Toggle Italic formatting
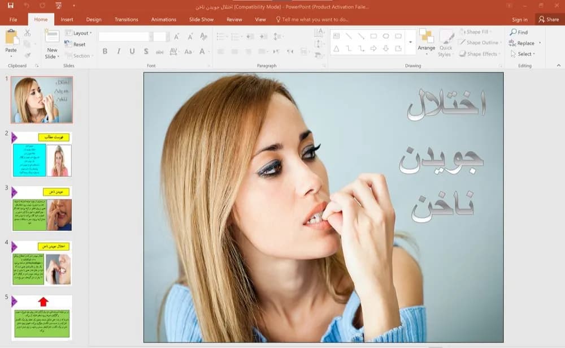 (x=119, y=51)
